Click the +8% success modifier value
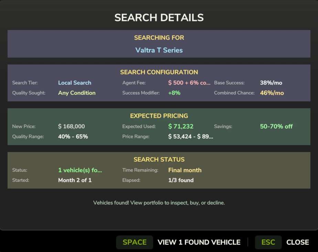The image size is (318, 252). coord(174,93)
